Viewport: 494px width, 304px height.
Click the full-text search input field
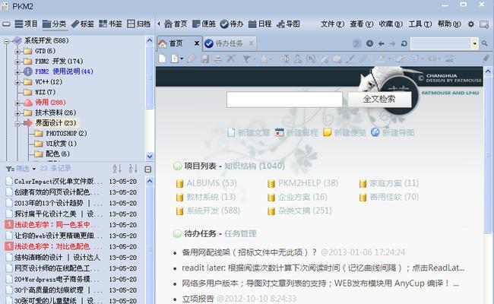pyautogui.click(x=284, y=100)
